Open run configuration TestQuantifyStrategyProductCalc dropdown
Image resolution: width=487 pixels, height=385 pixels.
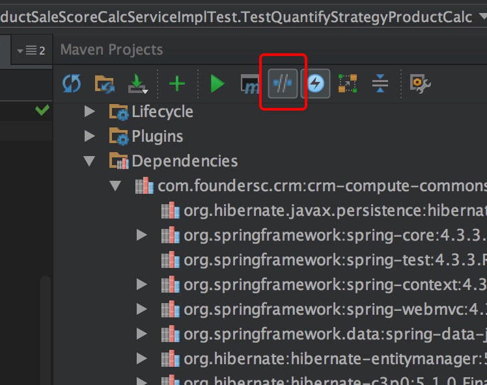pyautogui.click(x=483, y=16)
